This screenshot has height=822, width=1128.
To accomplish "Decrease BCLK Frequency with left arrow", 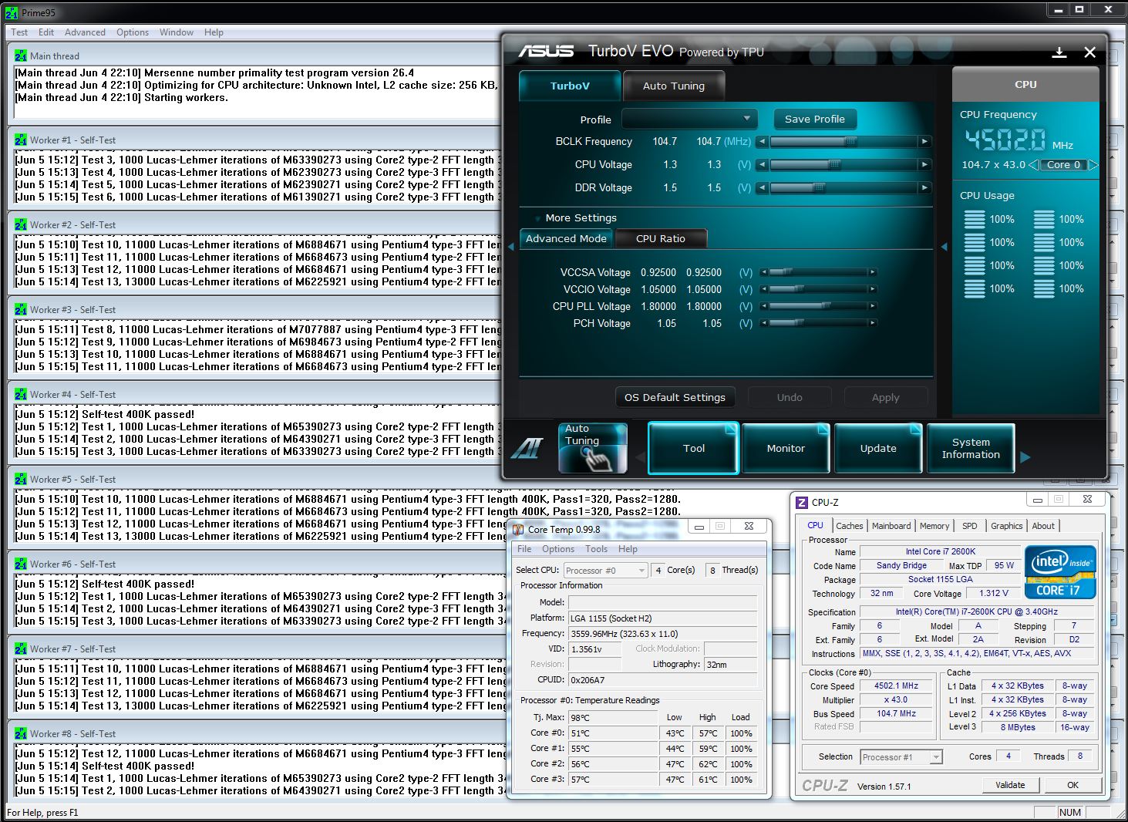I will tap(762, 141).
